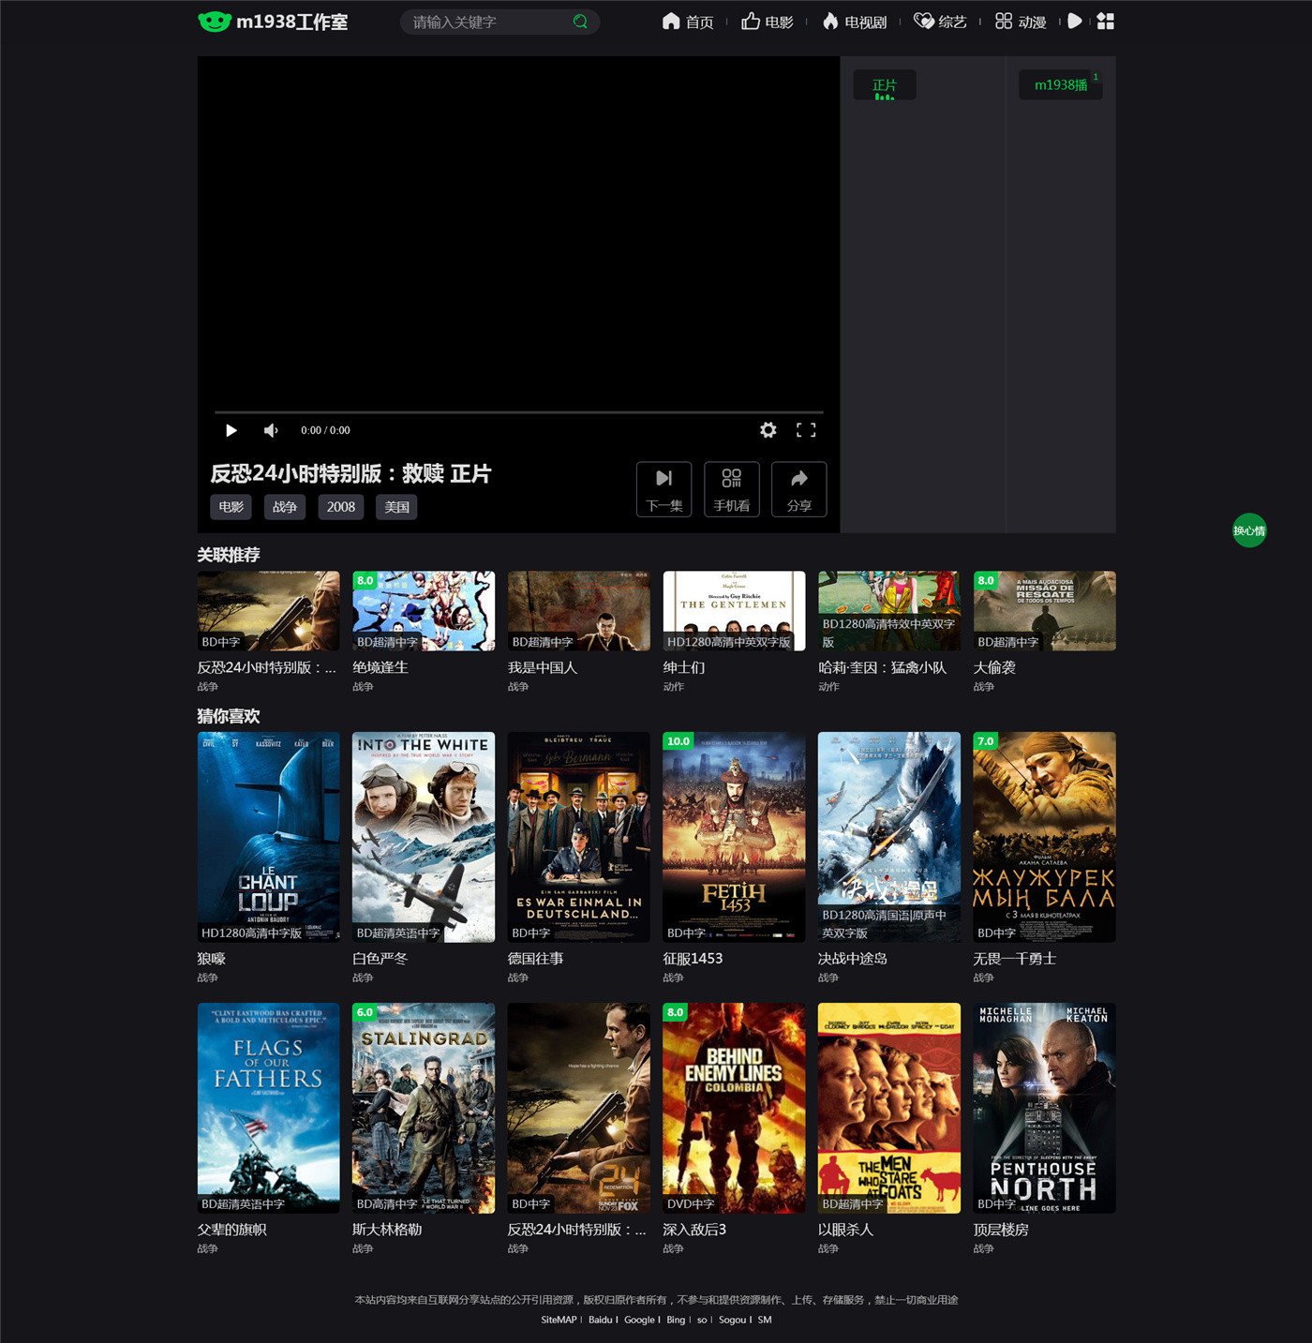The image size is (1312, 1343).
Task: Open the 白色严冬 movie poster
Action: tap(424, 837)
